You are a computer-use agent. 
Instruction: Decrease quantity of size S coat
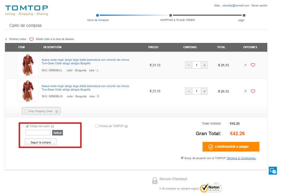pyautogui.click(x=189, y=91)
